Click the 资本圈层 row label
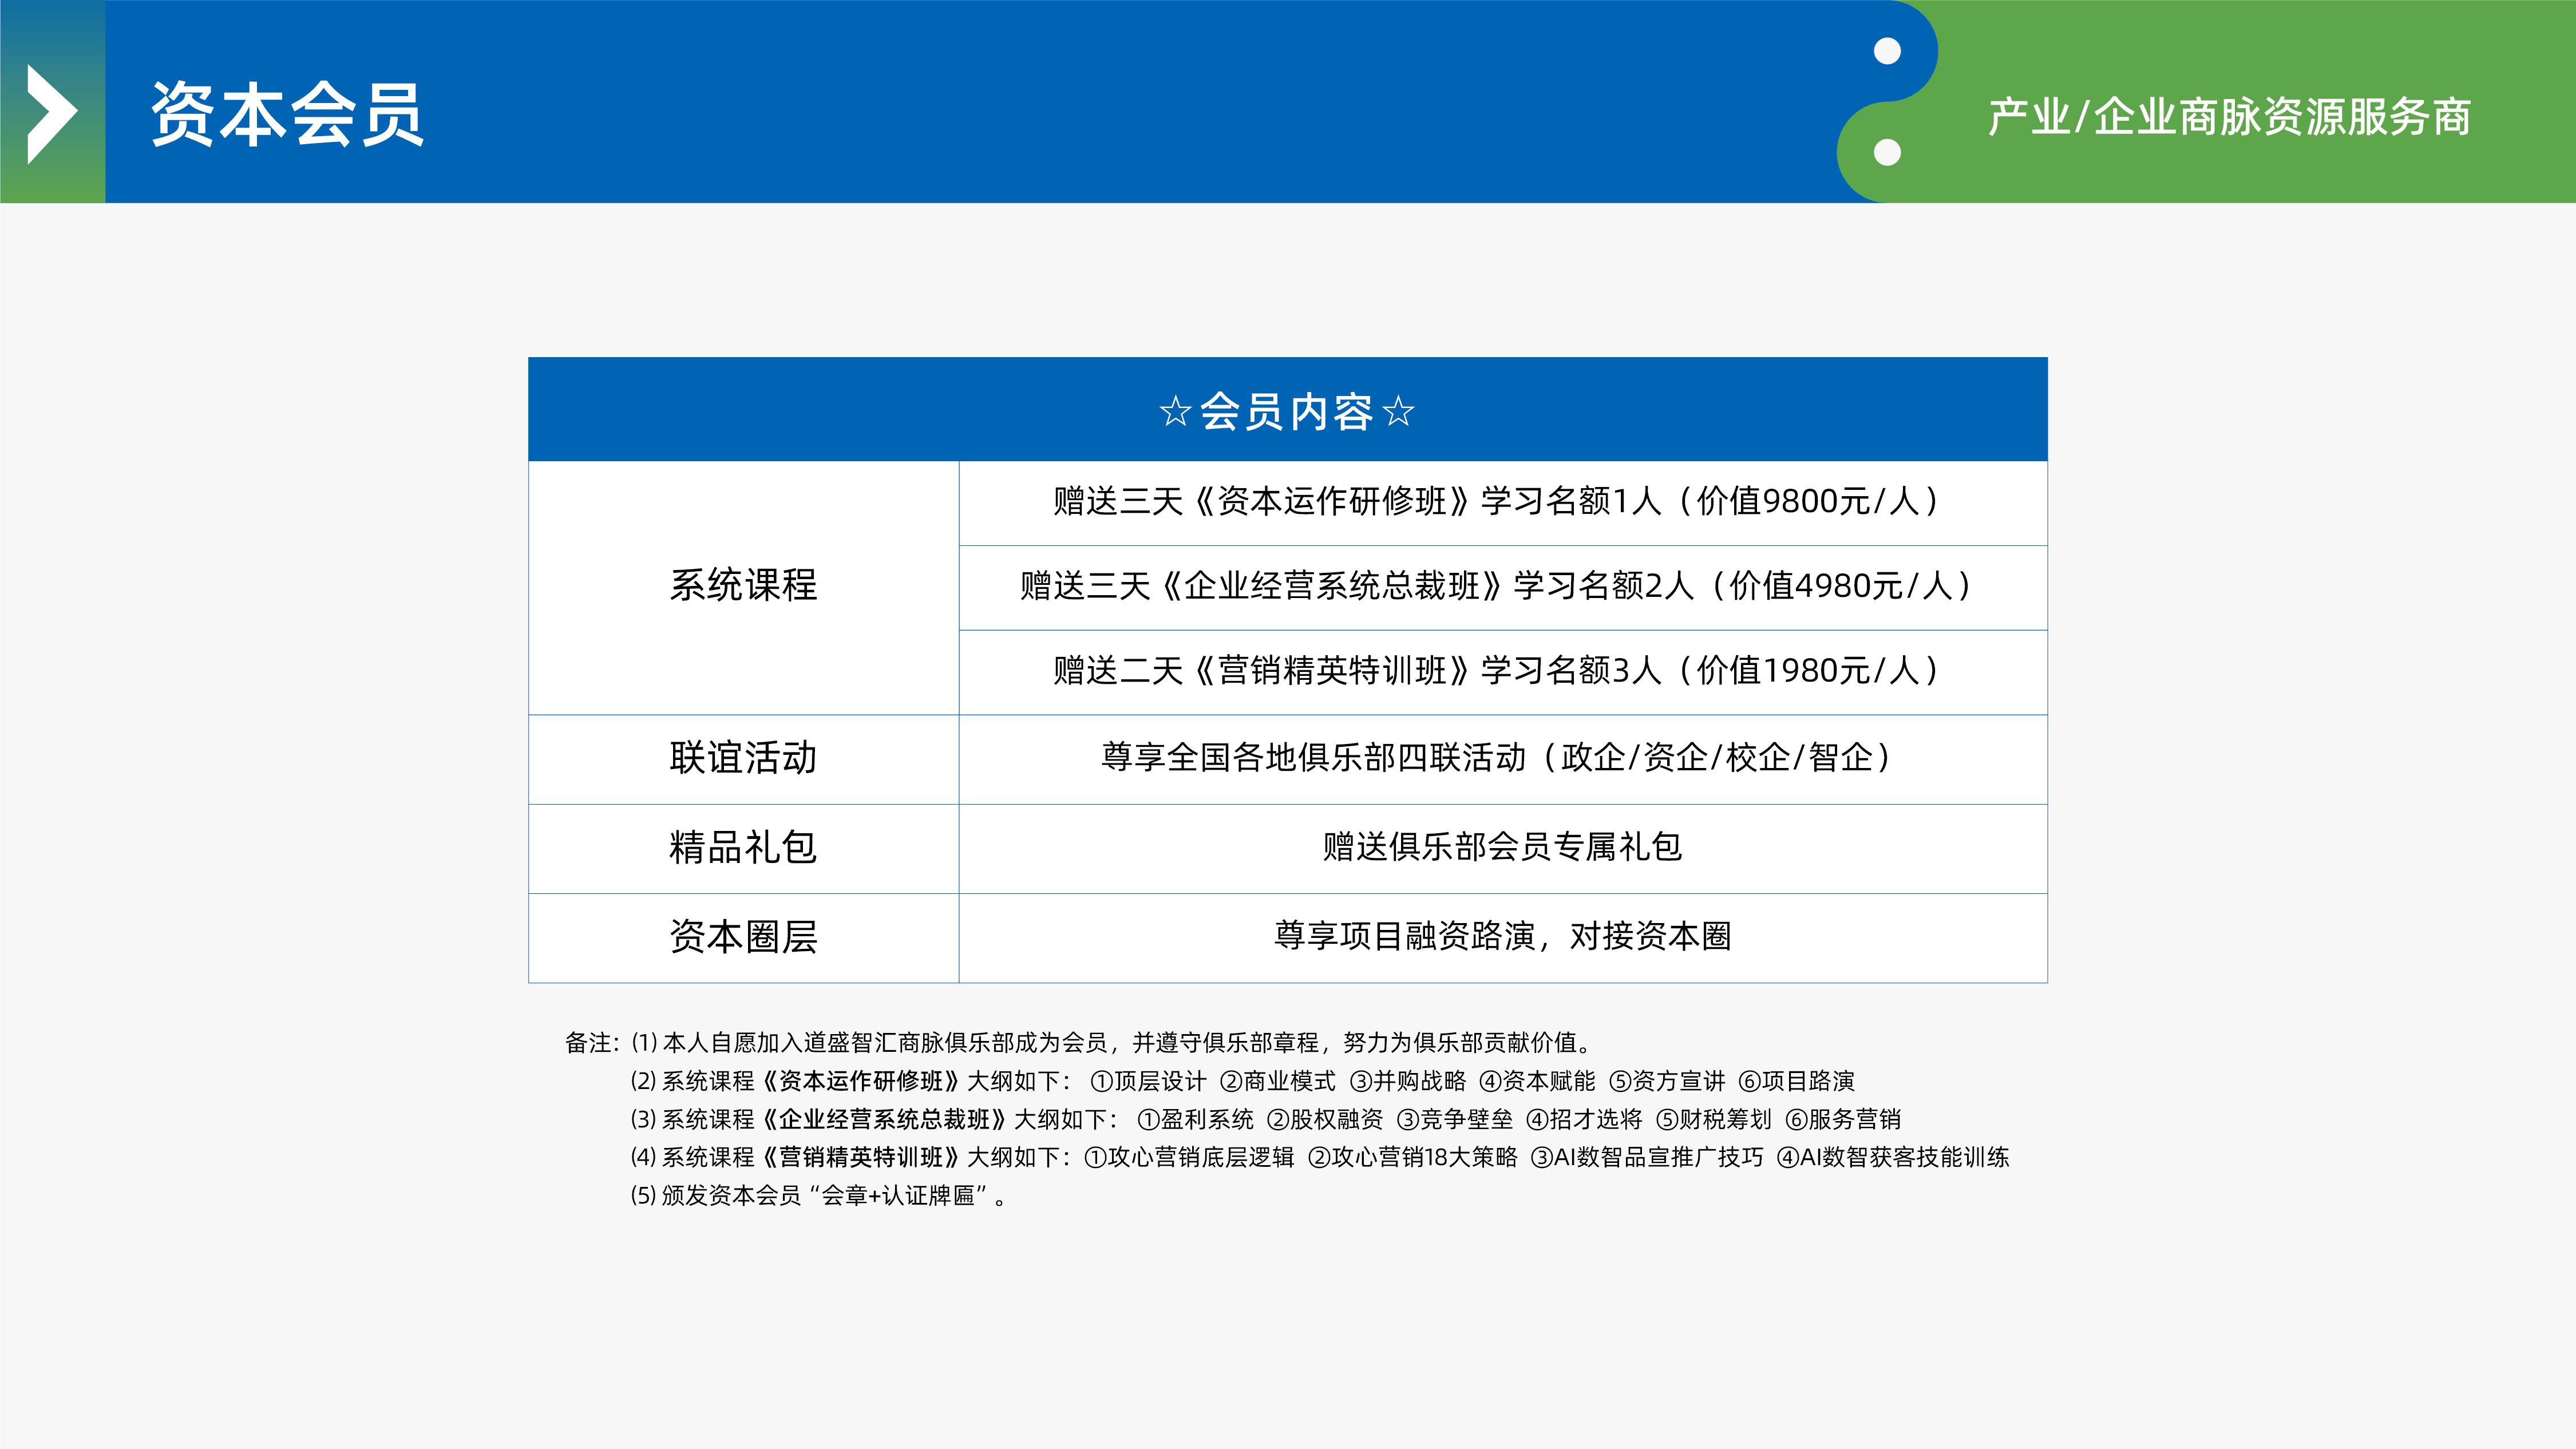 pyautogui.click(x=743, y=938)
